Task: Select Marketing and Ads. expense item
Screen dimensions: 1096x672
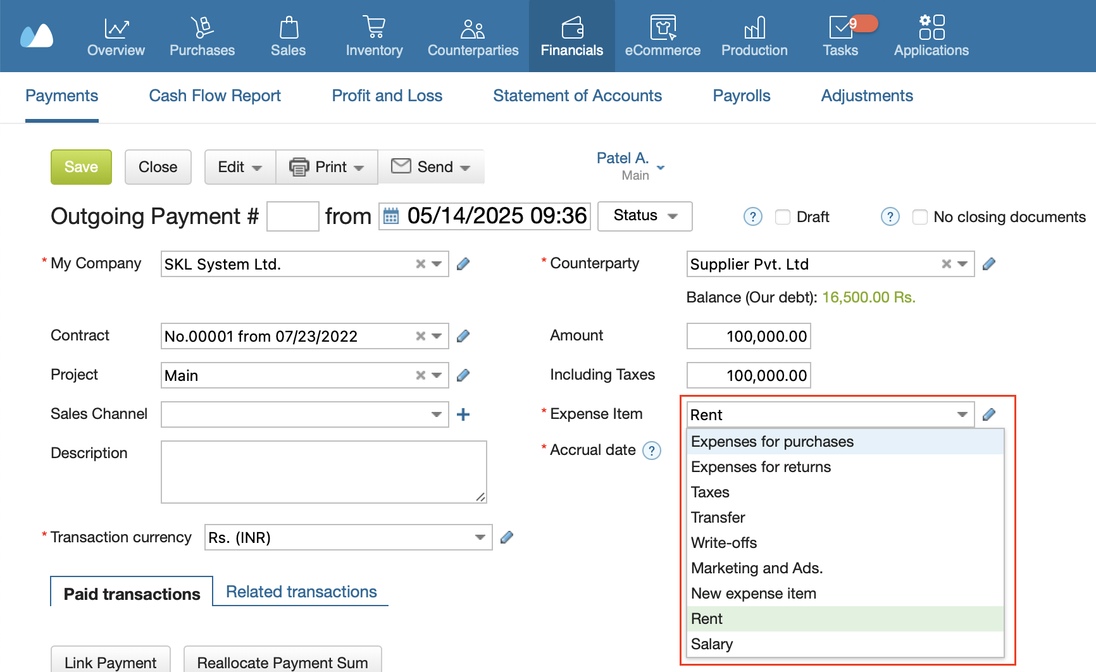Action: 845,568
